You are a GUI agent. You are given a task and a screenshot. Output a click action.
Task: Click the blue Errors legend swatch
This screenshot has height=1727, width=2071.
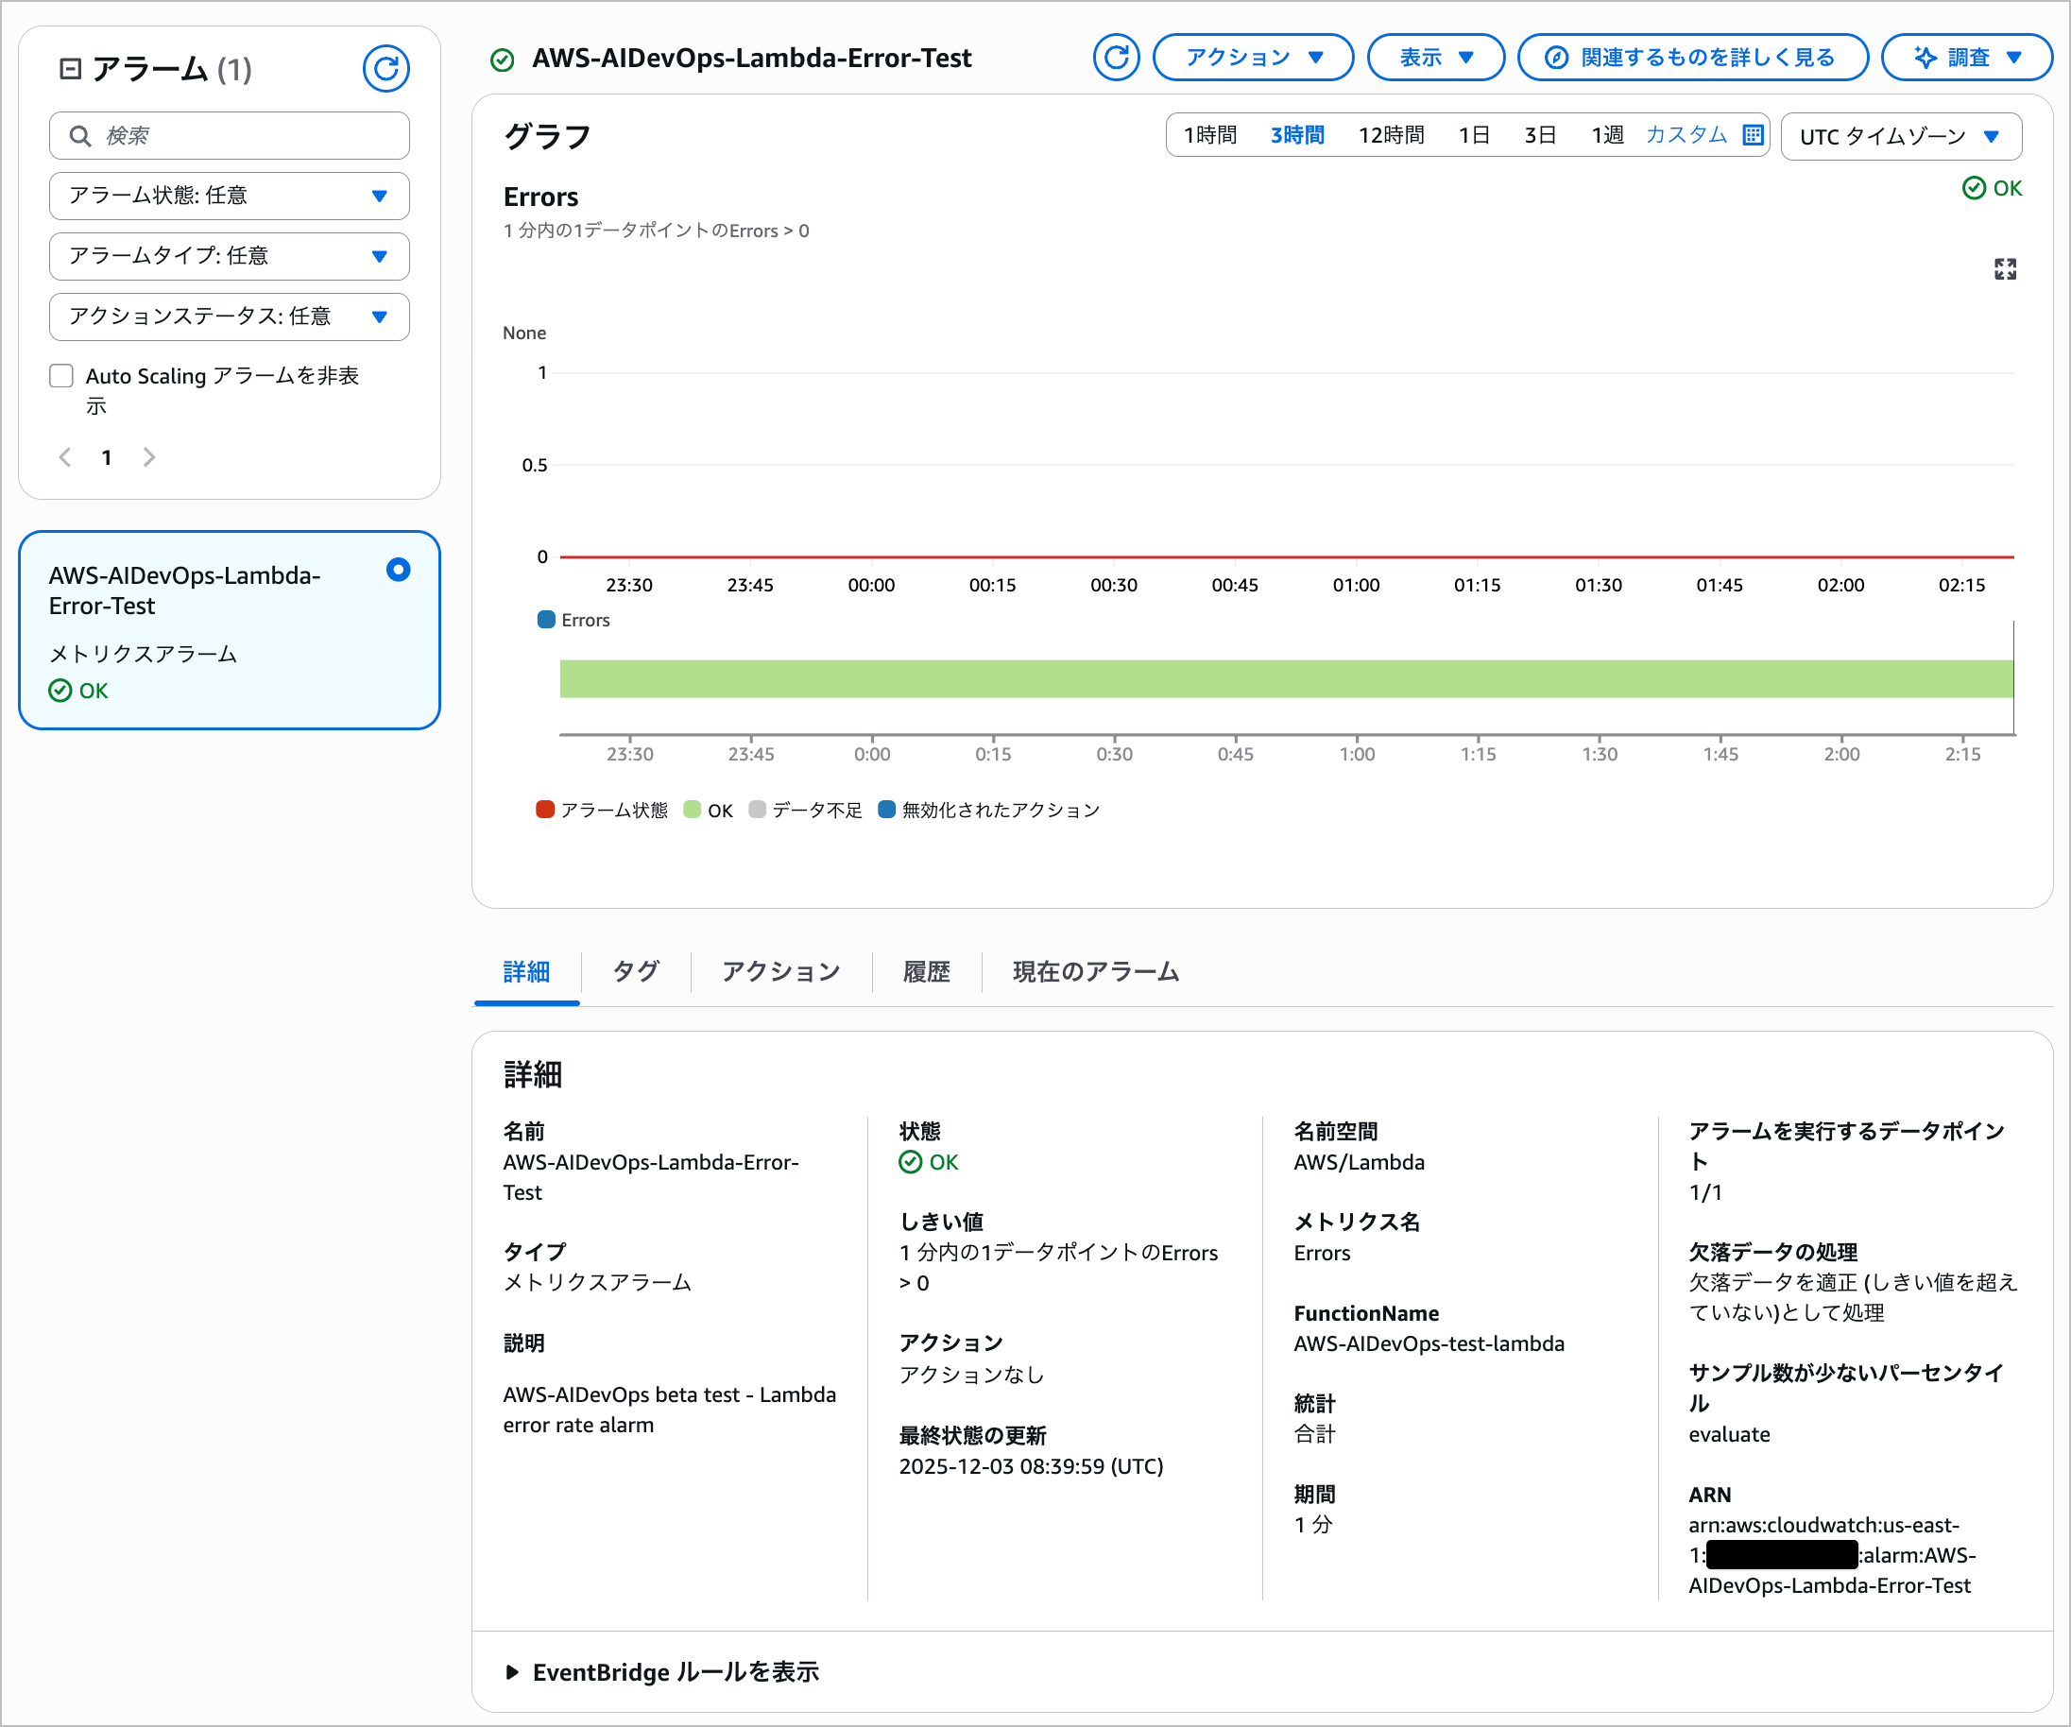coord(545,620)
